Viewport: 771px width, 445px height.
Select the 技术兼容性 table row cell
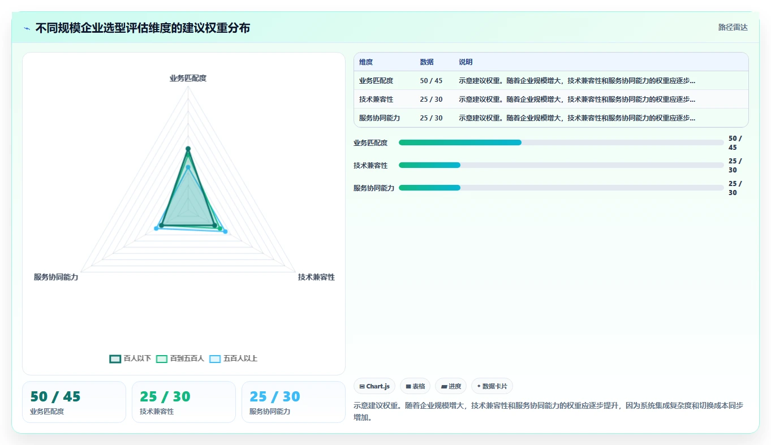[x=376, y=100]
